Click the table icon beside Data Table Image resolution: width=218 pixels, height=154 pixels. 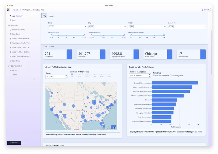point(11,61)
